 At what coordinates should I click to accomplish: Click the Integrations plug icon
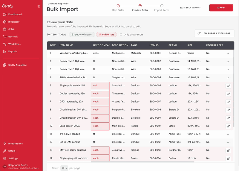click(5, 143)
